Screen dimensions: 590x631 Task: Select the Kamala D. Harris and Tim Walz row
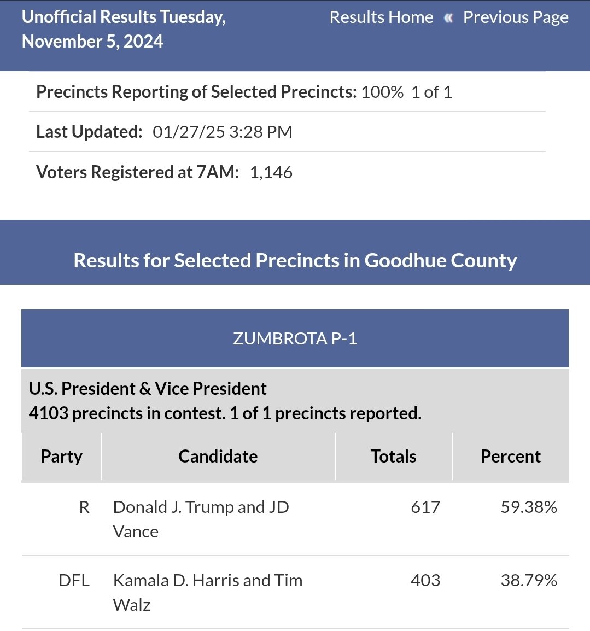tap(295, 592)
